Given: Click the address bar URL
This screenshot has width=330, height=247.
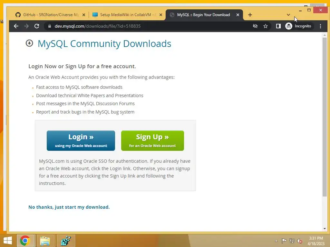Looking at the screenshot, I should click(x=98, y=26).
